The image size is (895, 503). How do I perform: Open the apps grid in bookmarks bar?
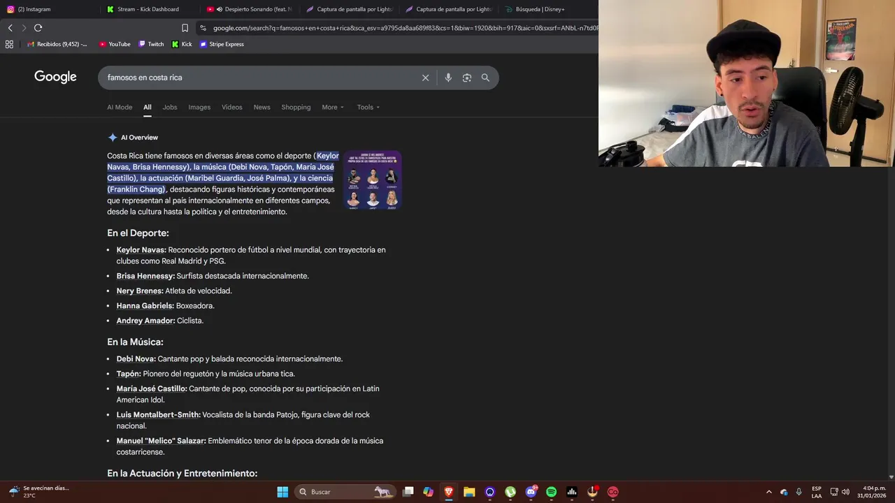point(9,44)
